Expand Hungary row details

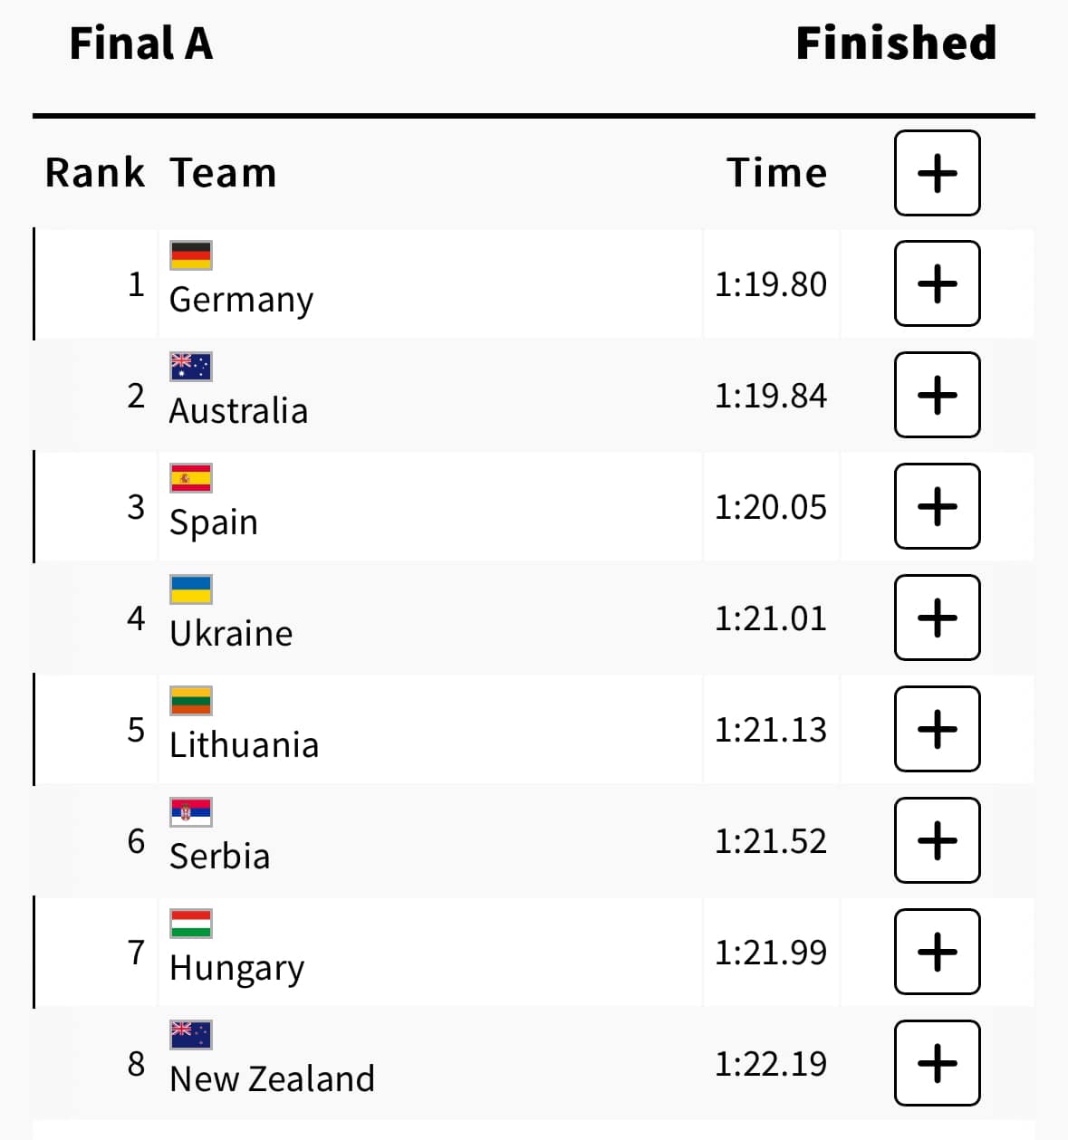pyautogui.click(x=937, y=952)
